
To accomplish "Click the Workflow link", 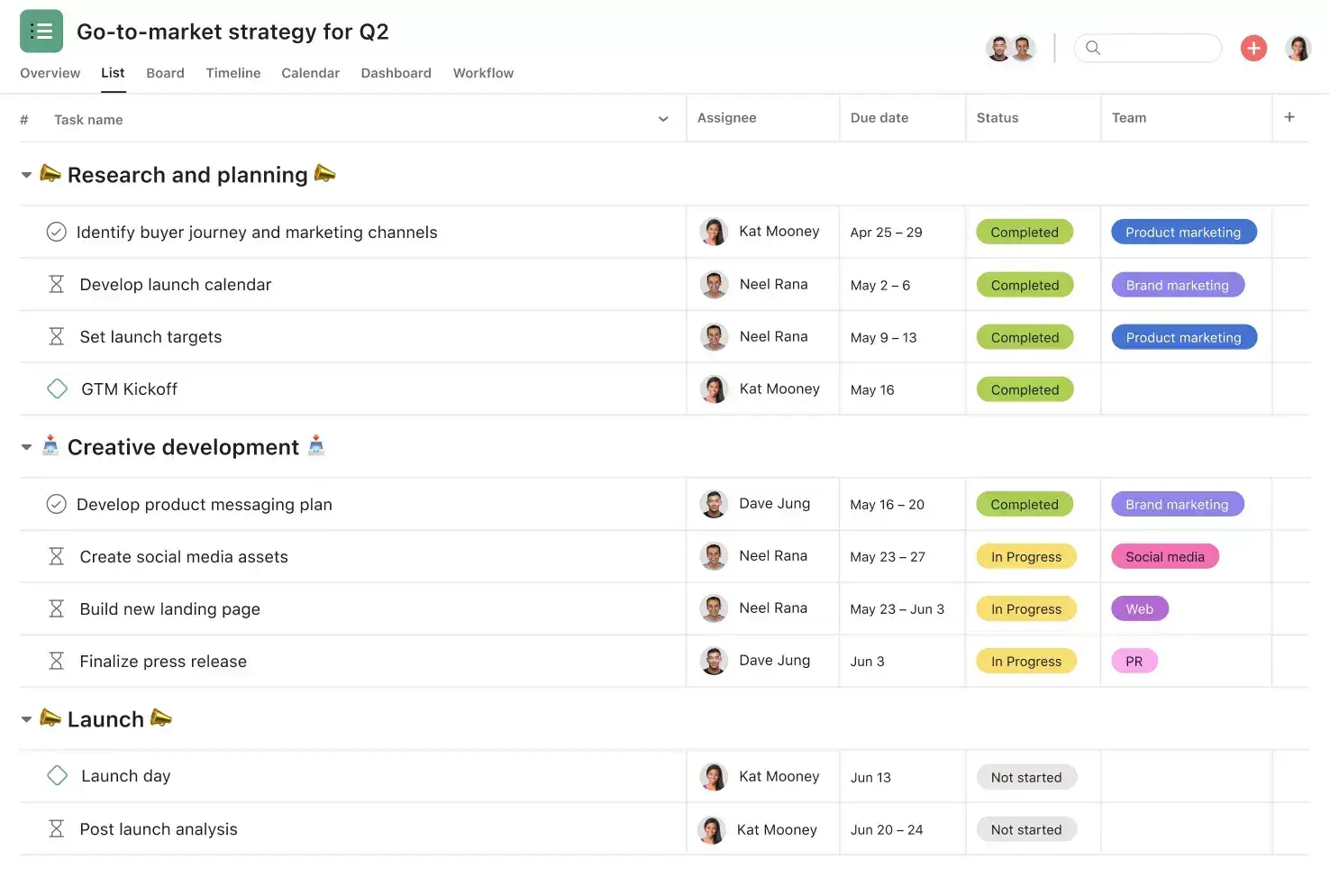I will tap(483, 73).
